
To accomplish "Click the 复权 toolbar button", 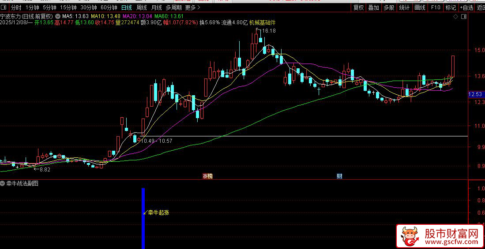I will [358, 8].
